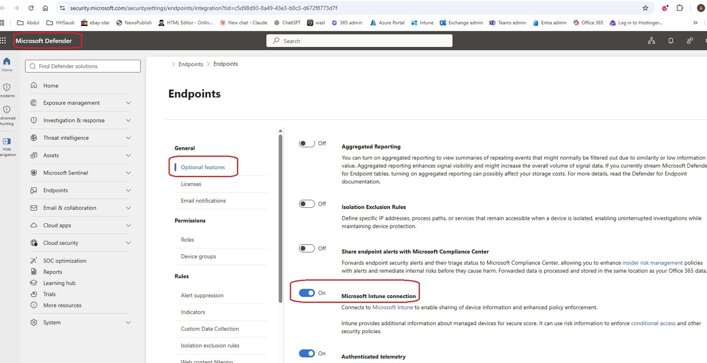Click the Cloud apps cloud icon
Image resolution: width=707 pixels, height=363 pixels.
tap(34, 225)
